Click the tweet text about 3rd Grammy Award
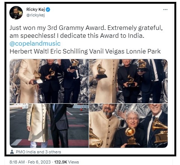 [86, 32]
